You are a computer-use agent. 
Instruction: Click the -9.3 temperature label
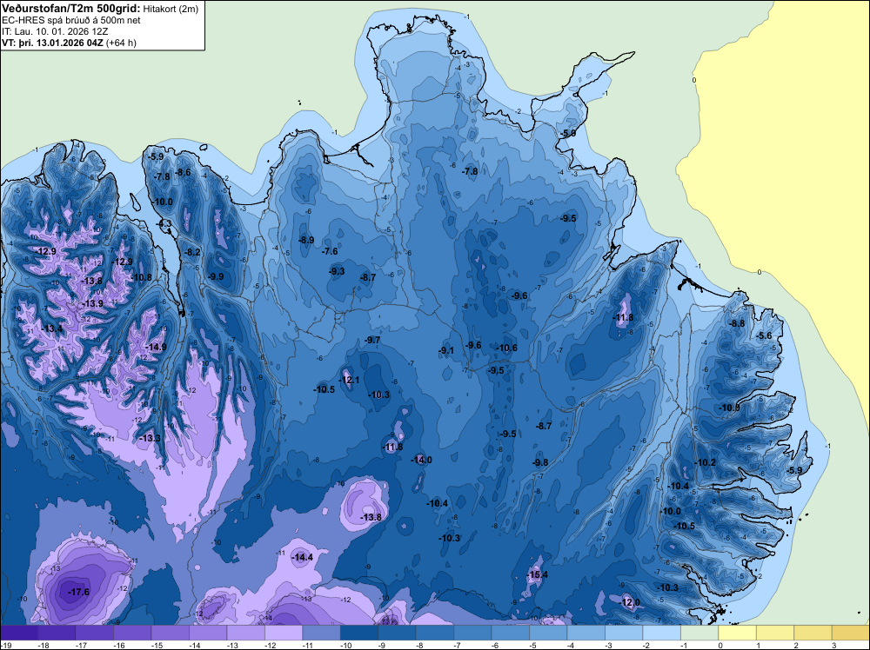pos(336,271)
